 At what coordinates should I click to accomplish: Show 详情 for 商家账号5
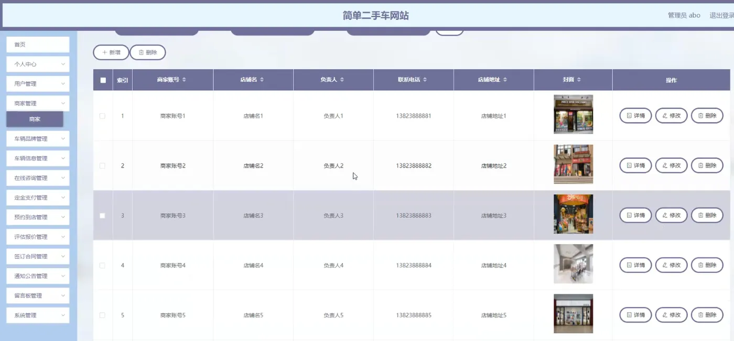635,315
